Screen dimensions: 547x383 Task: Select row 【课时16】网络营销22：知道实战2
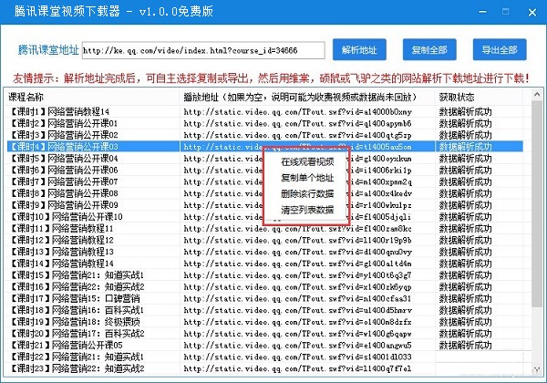264,286
